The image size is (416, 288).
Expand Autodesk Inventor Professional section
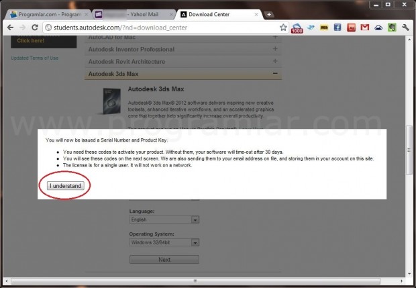183,49
